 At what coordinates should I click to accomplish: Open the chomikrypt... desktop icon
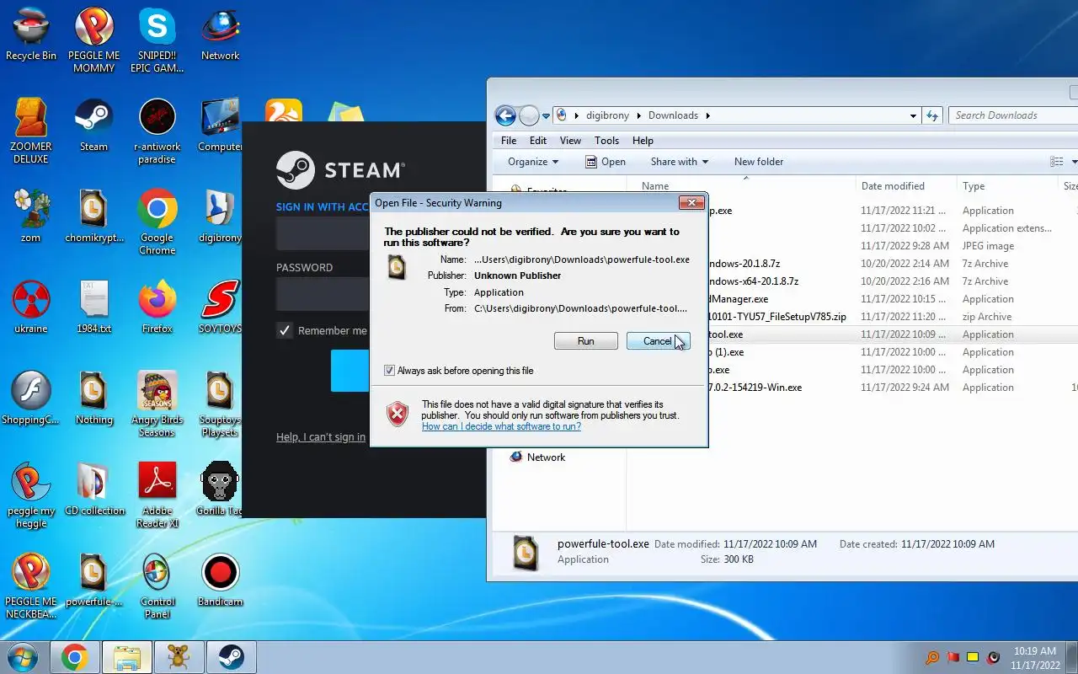(x=94, y=216)
